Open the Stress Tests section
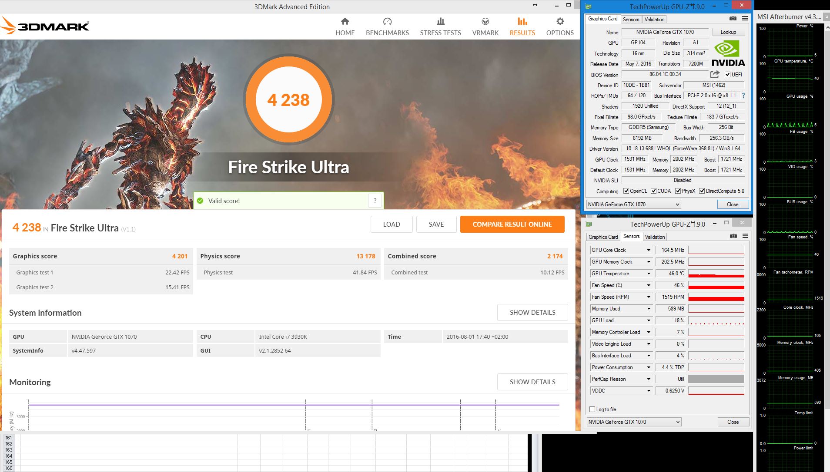This screenshot has width=830, height=472. (x=440, y=25)
